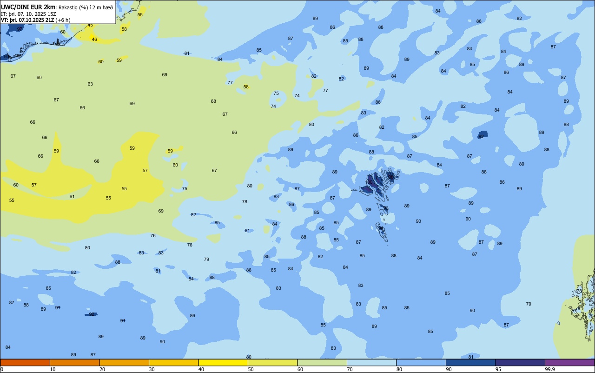The height and width of the screenshot is (373, 595).
Task: Select the orange 10–20 legend color segment
Action: click(x=74, y=362)
